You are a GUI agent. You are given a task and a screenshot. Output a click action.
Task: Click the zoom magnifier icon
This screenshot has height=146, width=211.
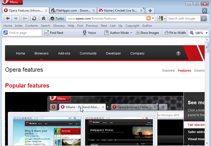pyautogui.click(x=192, y=33)
